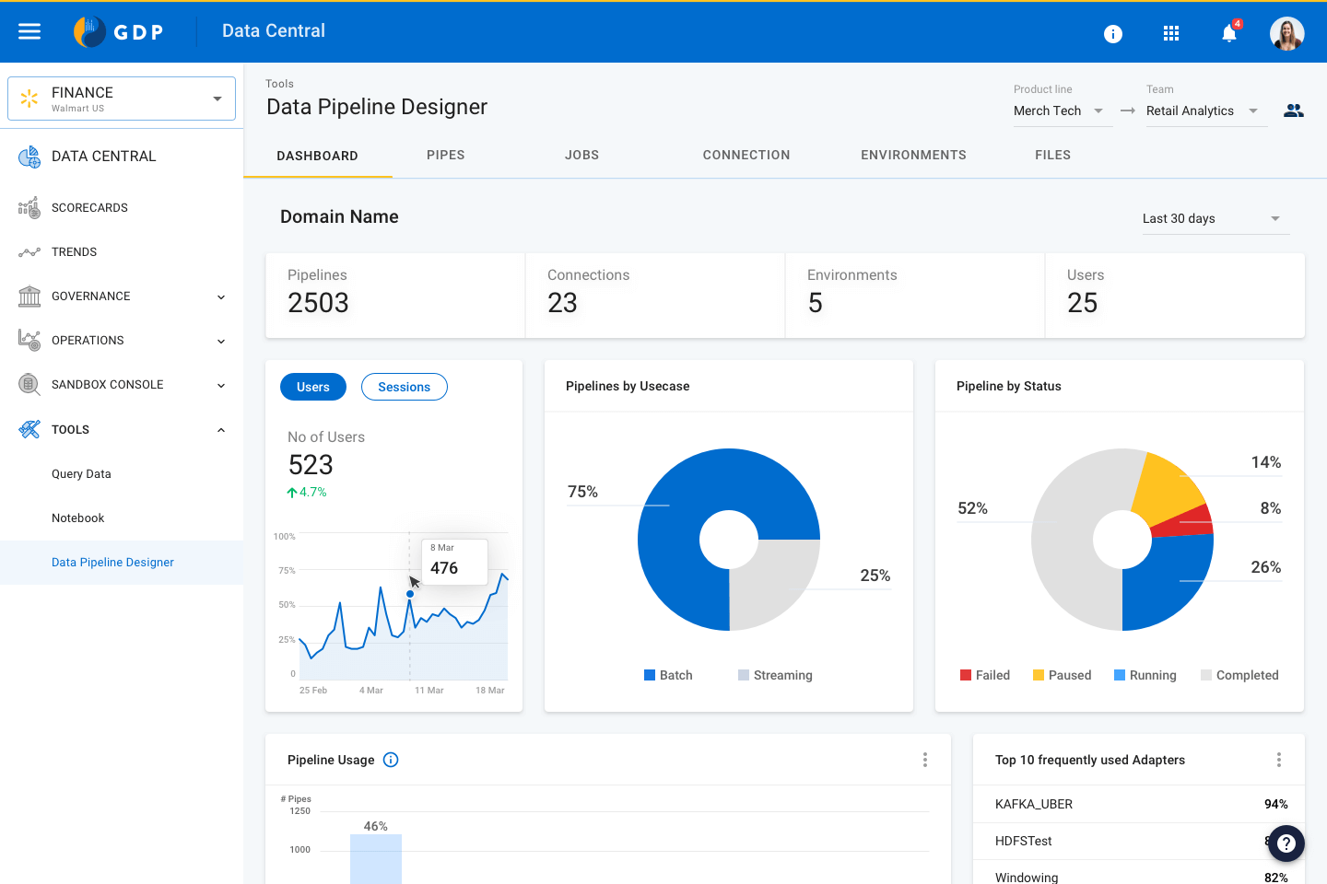
Task: Click the notifications bell showing 4 alerts
Action: [1228, 33]
